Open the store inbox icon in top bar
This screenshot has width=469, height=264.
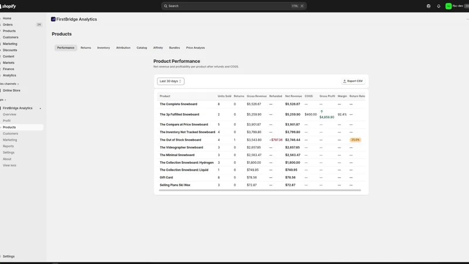pyautogui.click(x=429, y=6)
